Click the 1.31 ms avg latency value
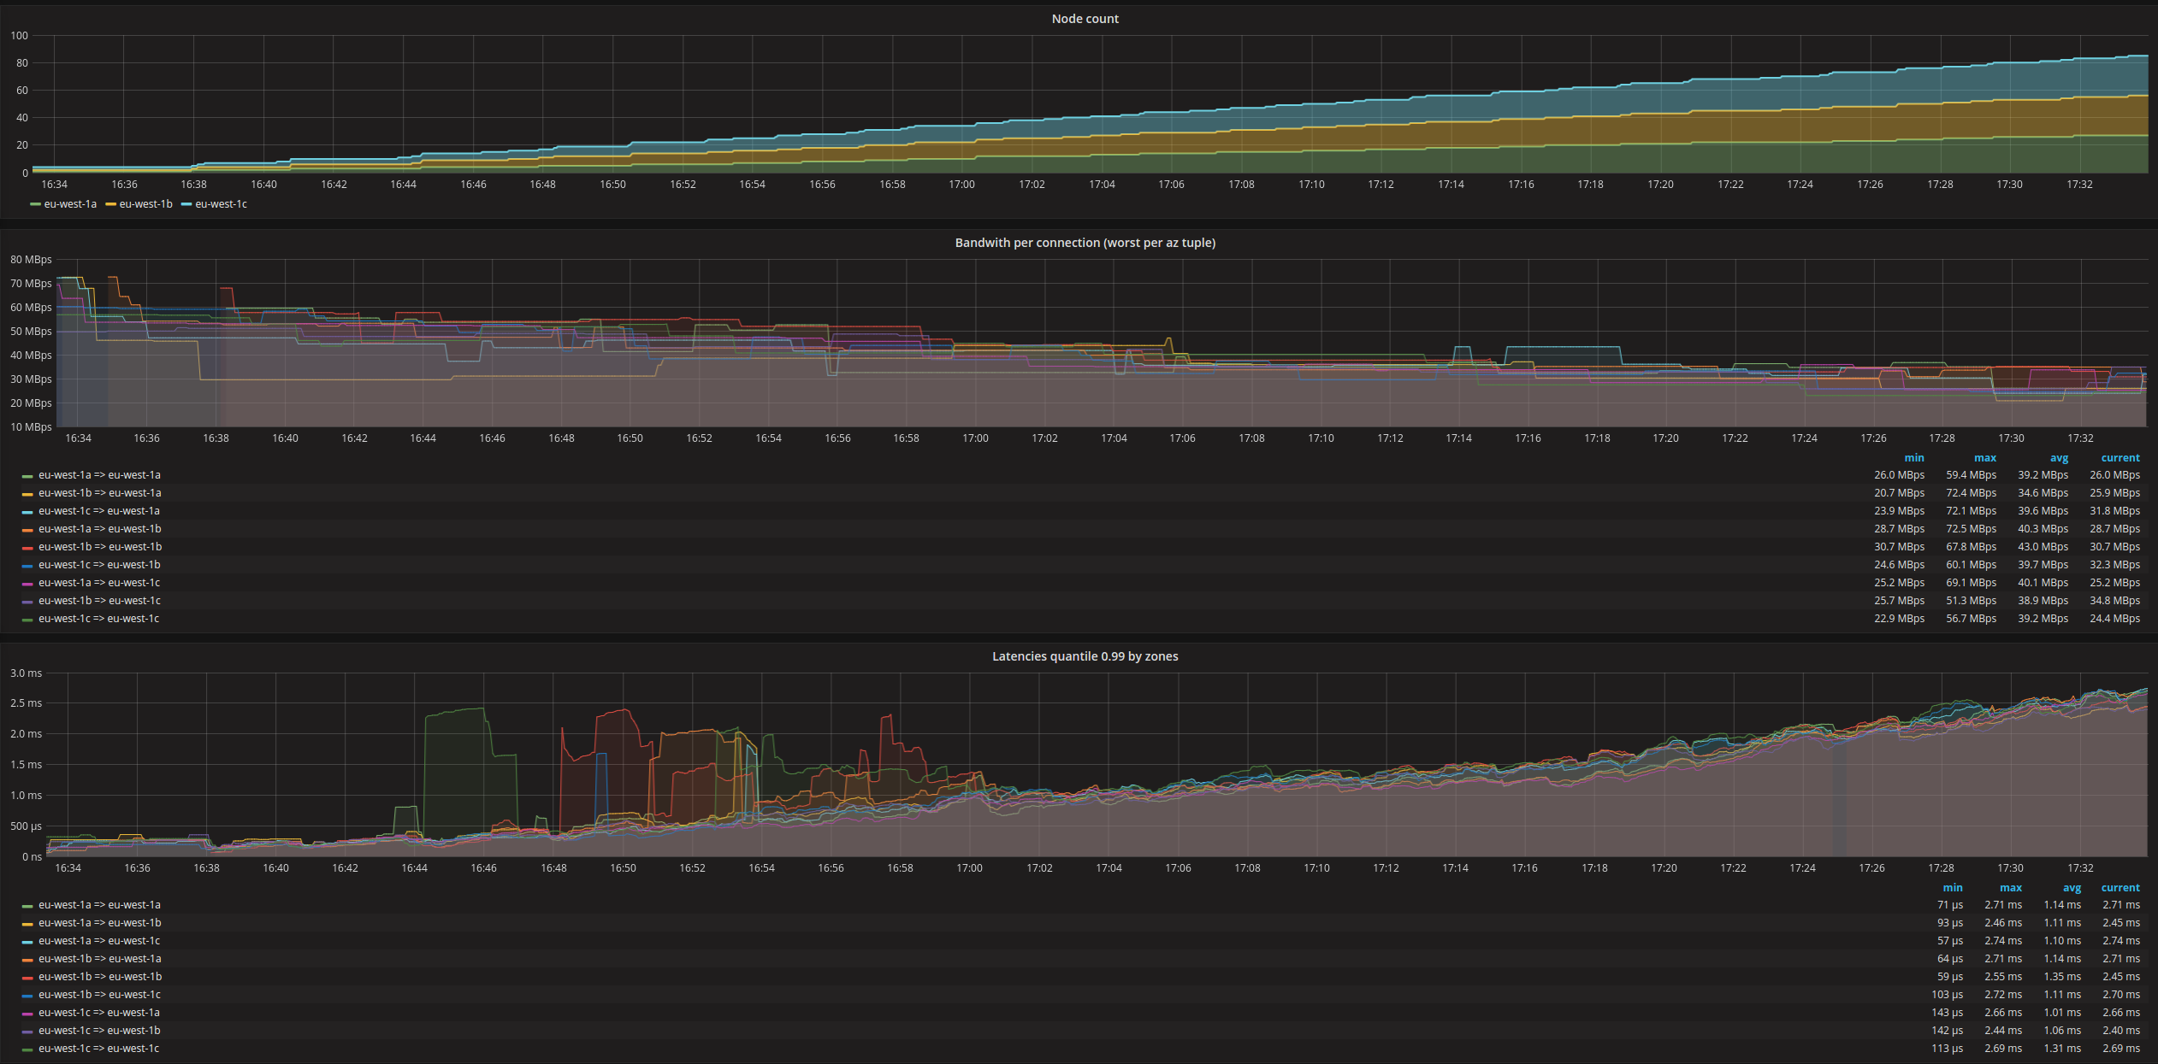2158x1064 pixels. point(2062,1049)
